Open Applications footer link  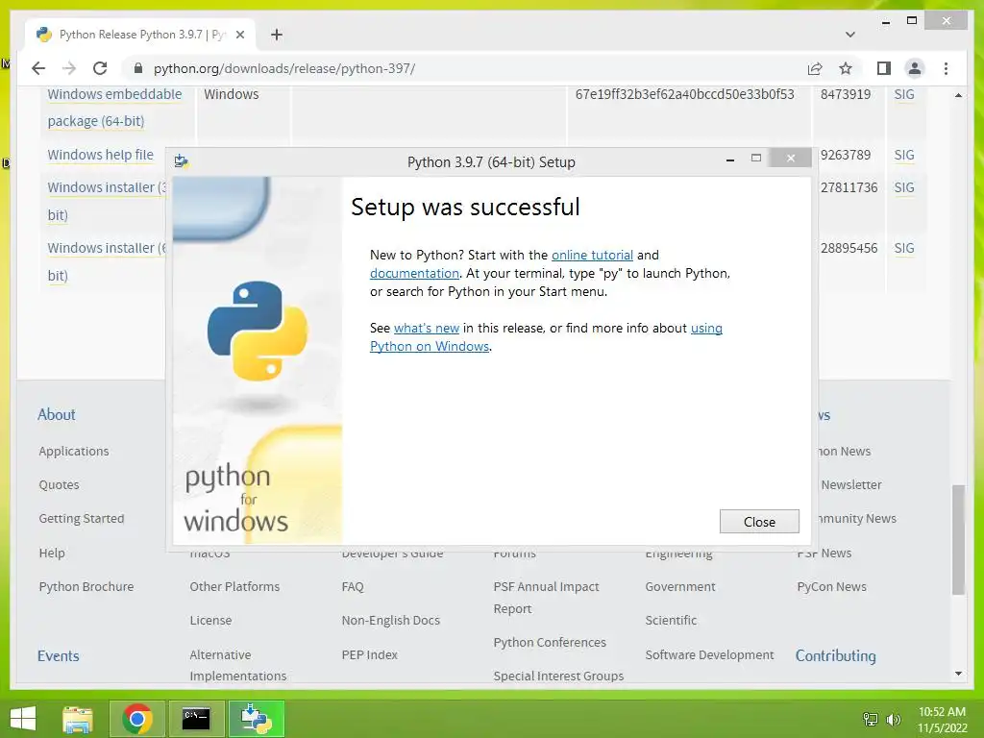(x=73, y=451)
